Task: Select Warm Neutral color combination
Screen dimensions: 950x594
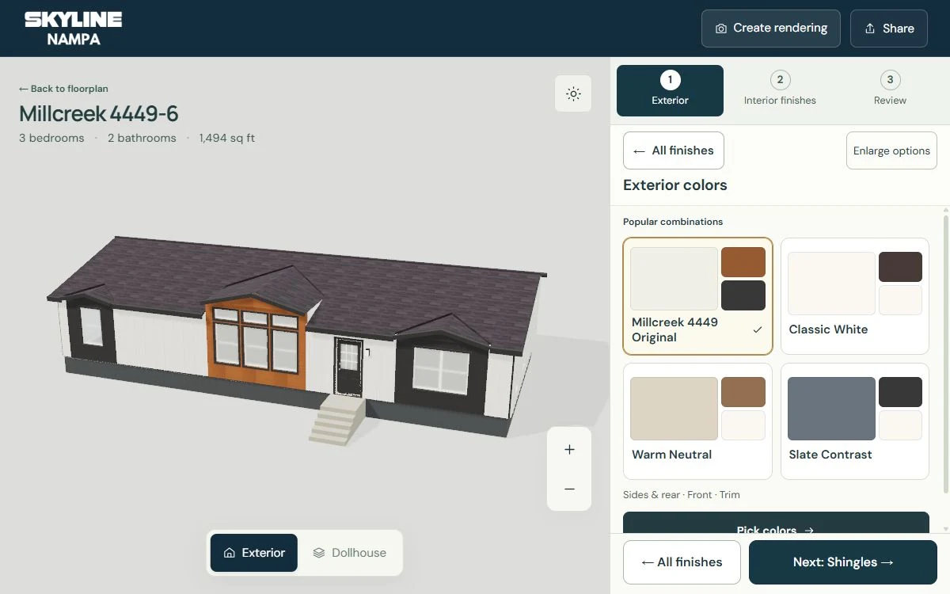Action: pyautogui.click(x=697, y=421)
